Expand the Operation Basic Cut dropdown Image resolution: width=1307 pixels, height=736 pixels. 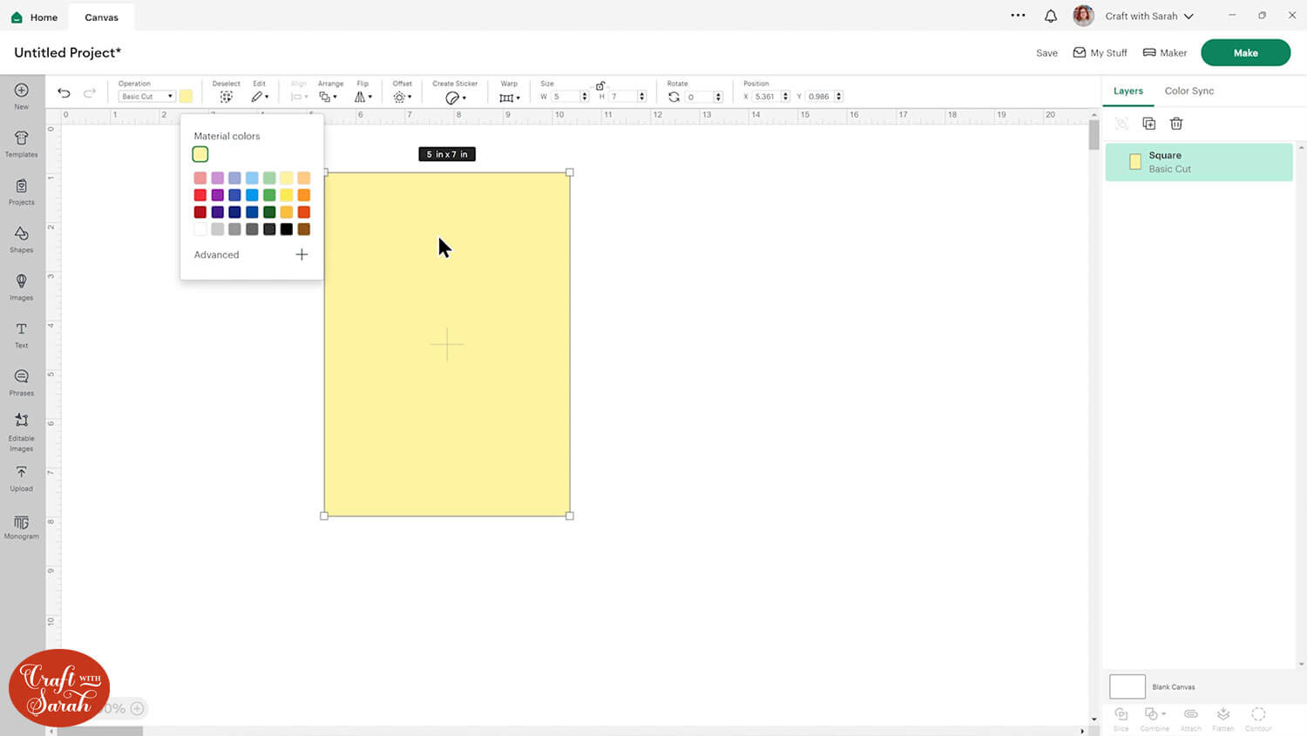[x=146, y=97]
